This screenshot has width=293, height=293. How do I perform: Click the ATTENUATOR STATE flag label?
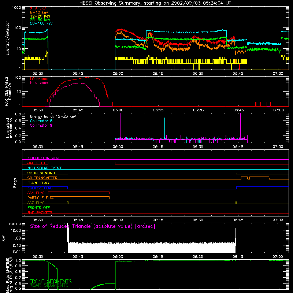coord(44,158)
